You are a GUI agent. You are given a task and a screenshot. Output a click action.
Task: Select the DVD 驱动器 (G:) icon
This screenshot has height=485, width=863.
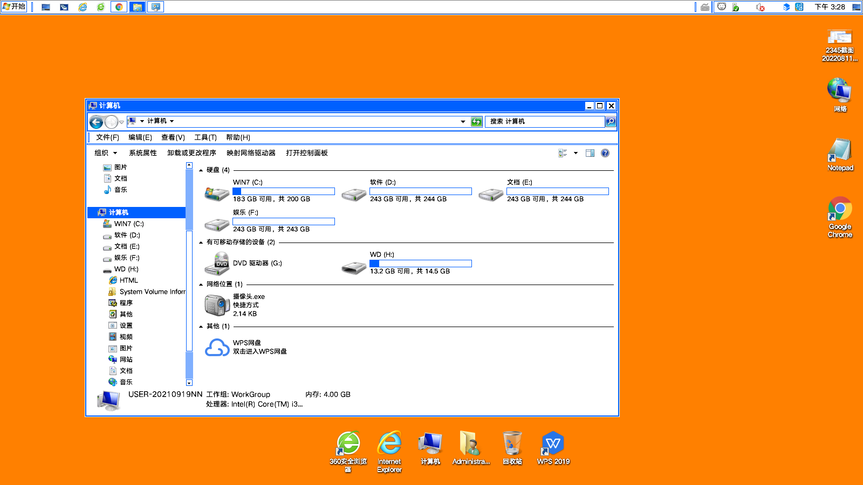217,264
